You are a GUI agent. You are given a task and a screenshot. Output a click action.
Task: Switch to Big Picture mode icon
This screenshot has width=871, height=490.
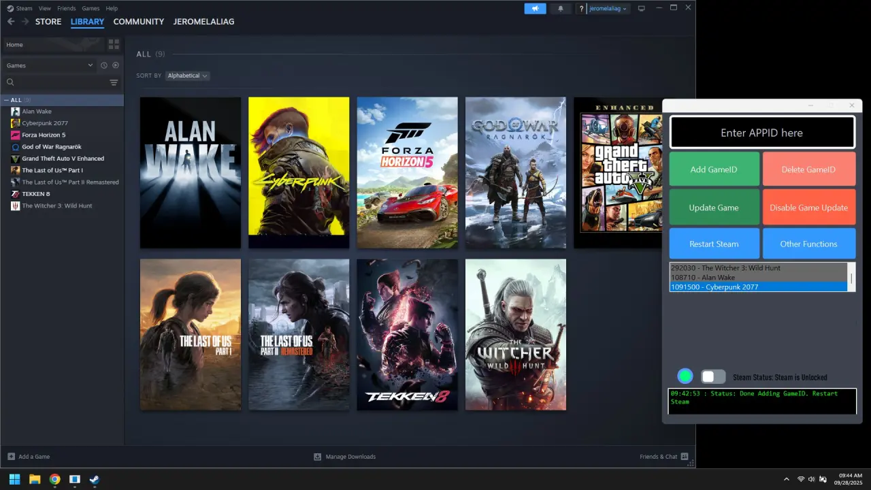coord(641,9)
